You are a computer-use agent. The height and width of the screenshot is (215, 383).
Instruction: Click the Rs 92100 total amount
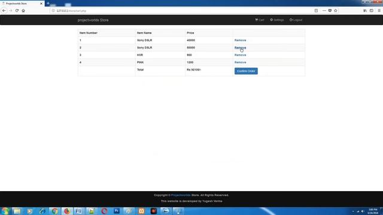(194, 70)
